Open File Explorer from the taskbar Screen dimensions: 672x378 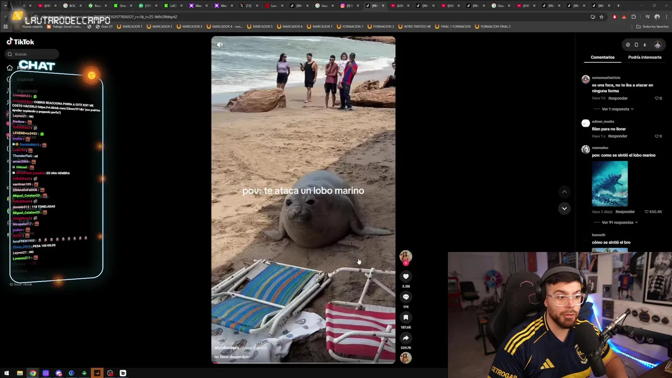20,373
